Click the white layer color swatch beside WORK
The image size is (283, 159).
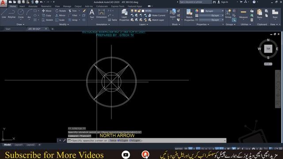[143, 11]
